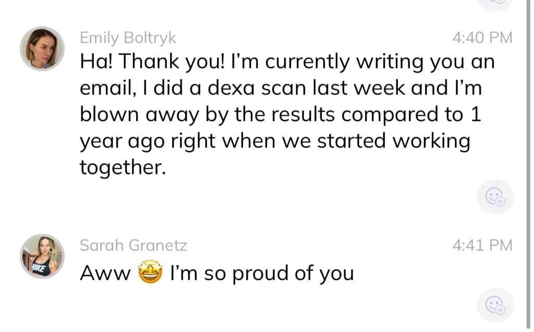Click the plus sign on the emoji reaction icon

[500, 202]
